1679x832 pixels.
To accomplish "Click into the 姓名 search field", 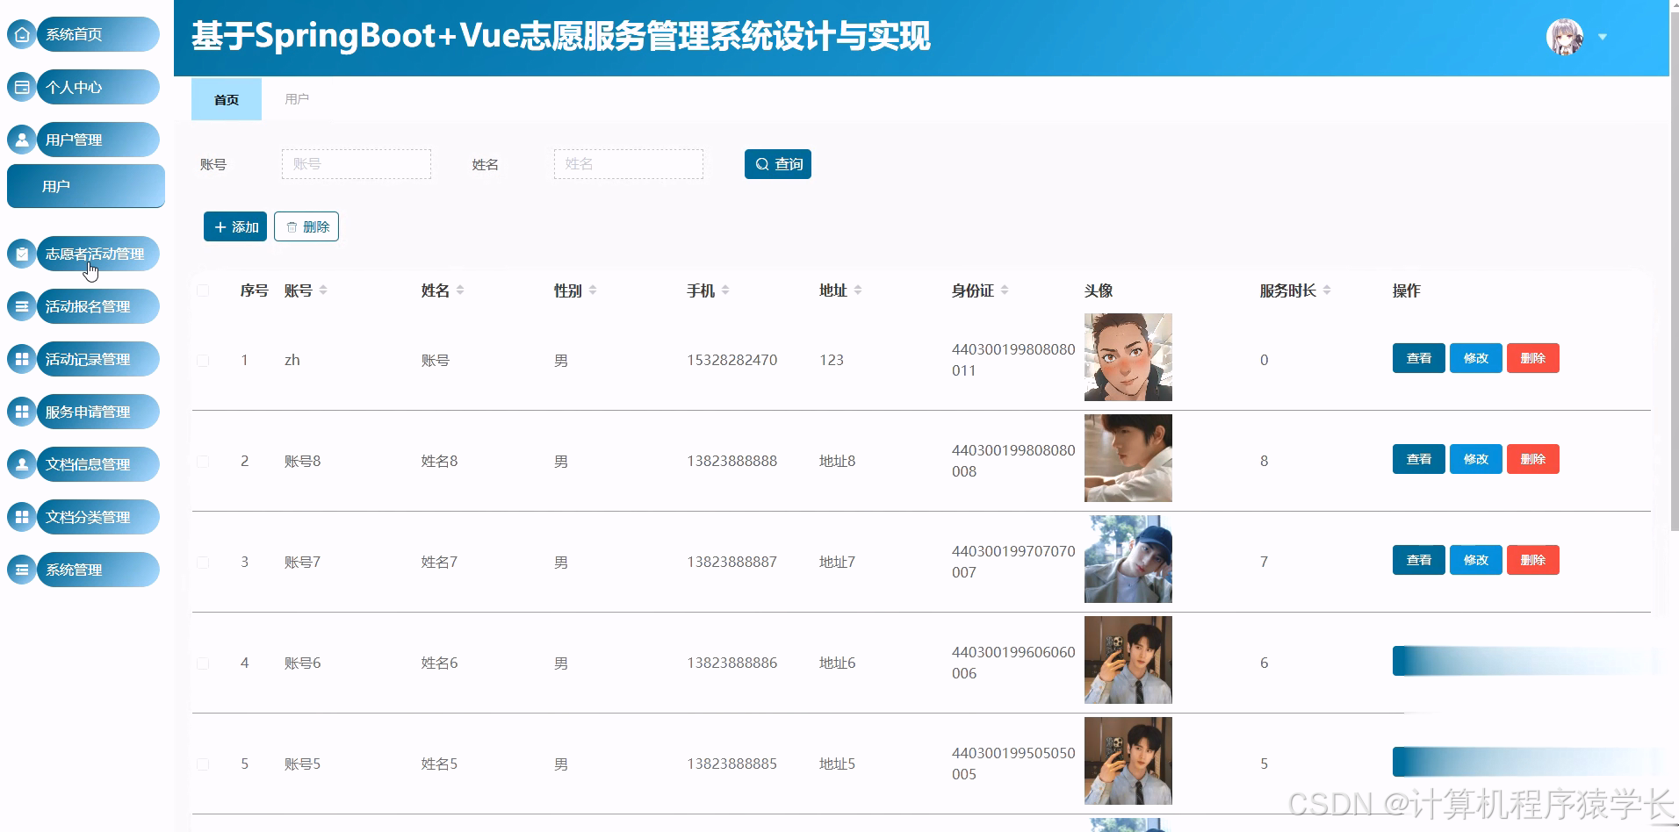I will pos(629,164).
